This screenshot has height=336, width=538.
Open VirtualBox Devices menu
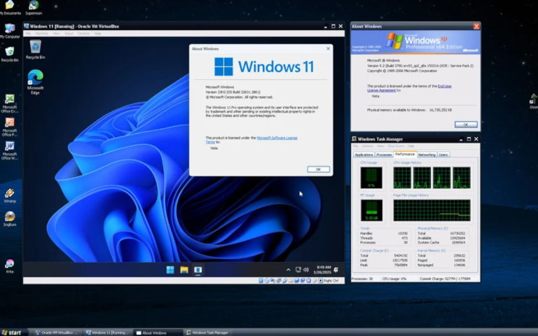tap(83, 34)
